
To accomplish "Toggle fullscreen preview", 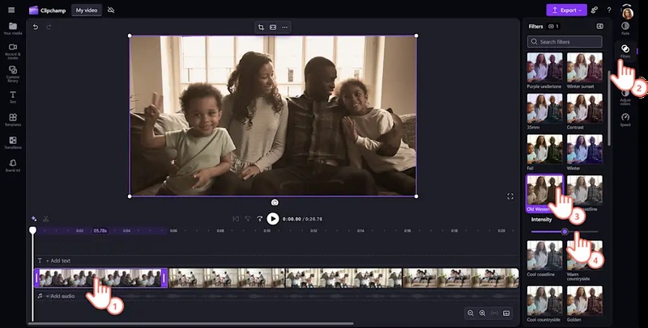I will click(510, 196).
